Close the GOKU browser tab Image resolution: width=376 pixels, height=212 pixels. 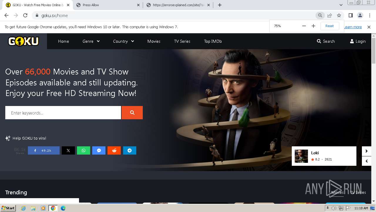pos(68,5)
